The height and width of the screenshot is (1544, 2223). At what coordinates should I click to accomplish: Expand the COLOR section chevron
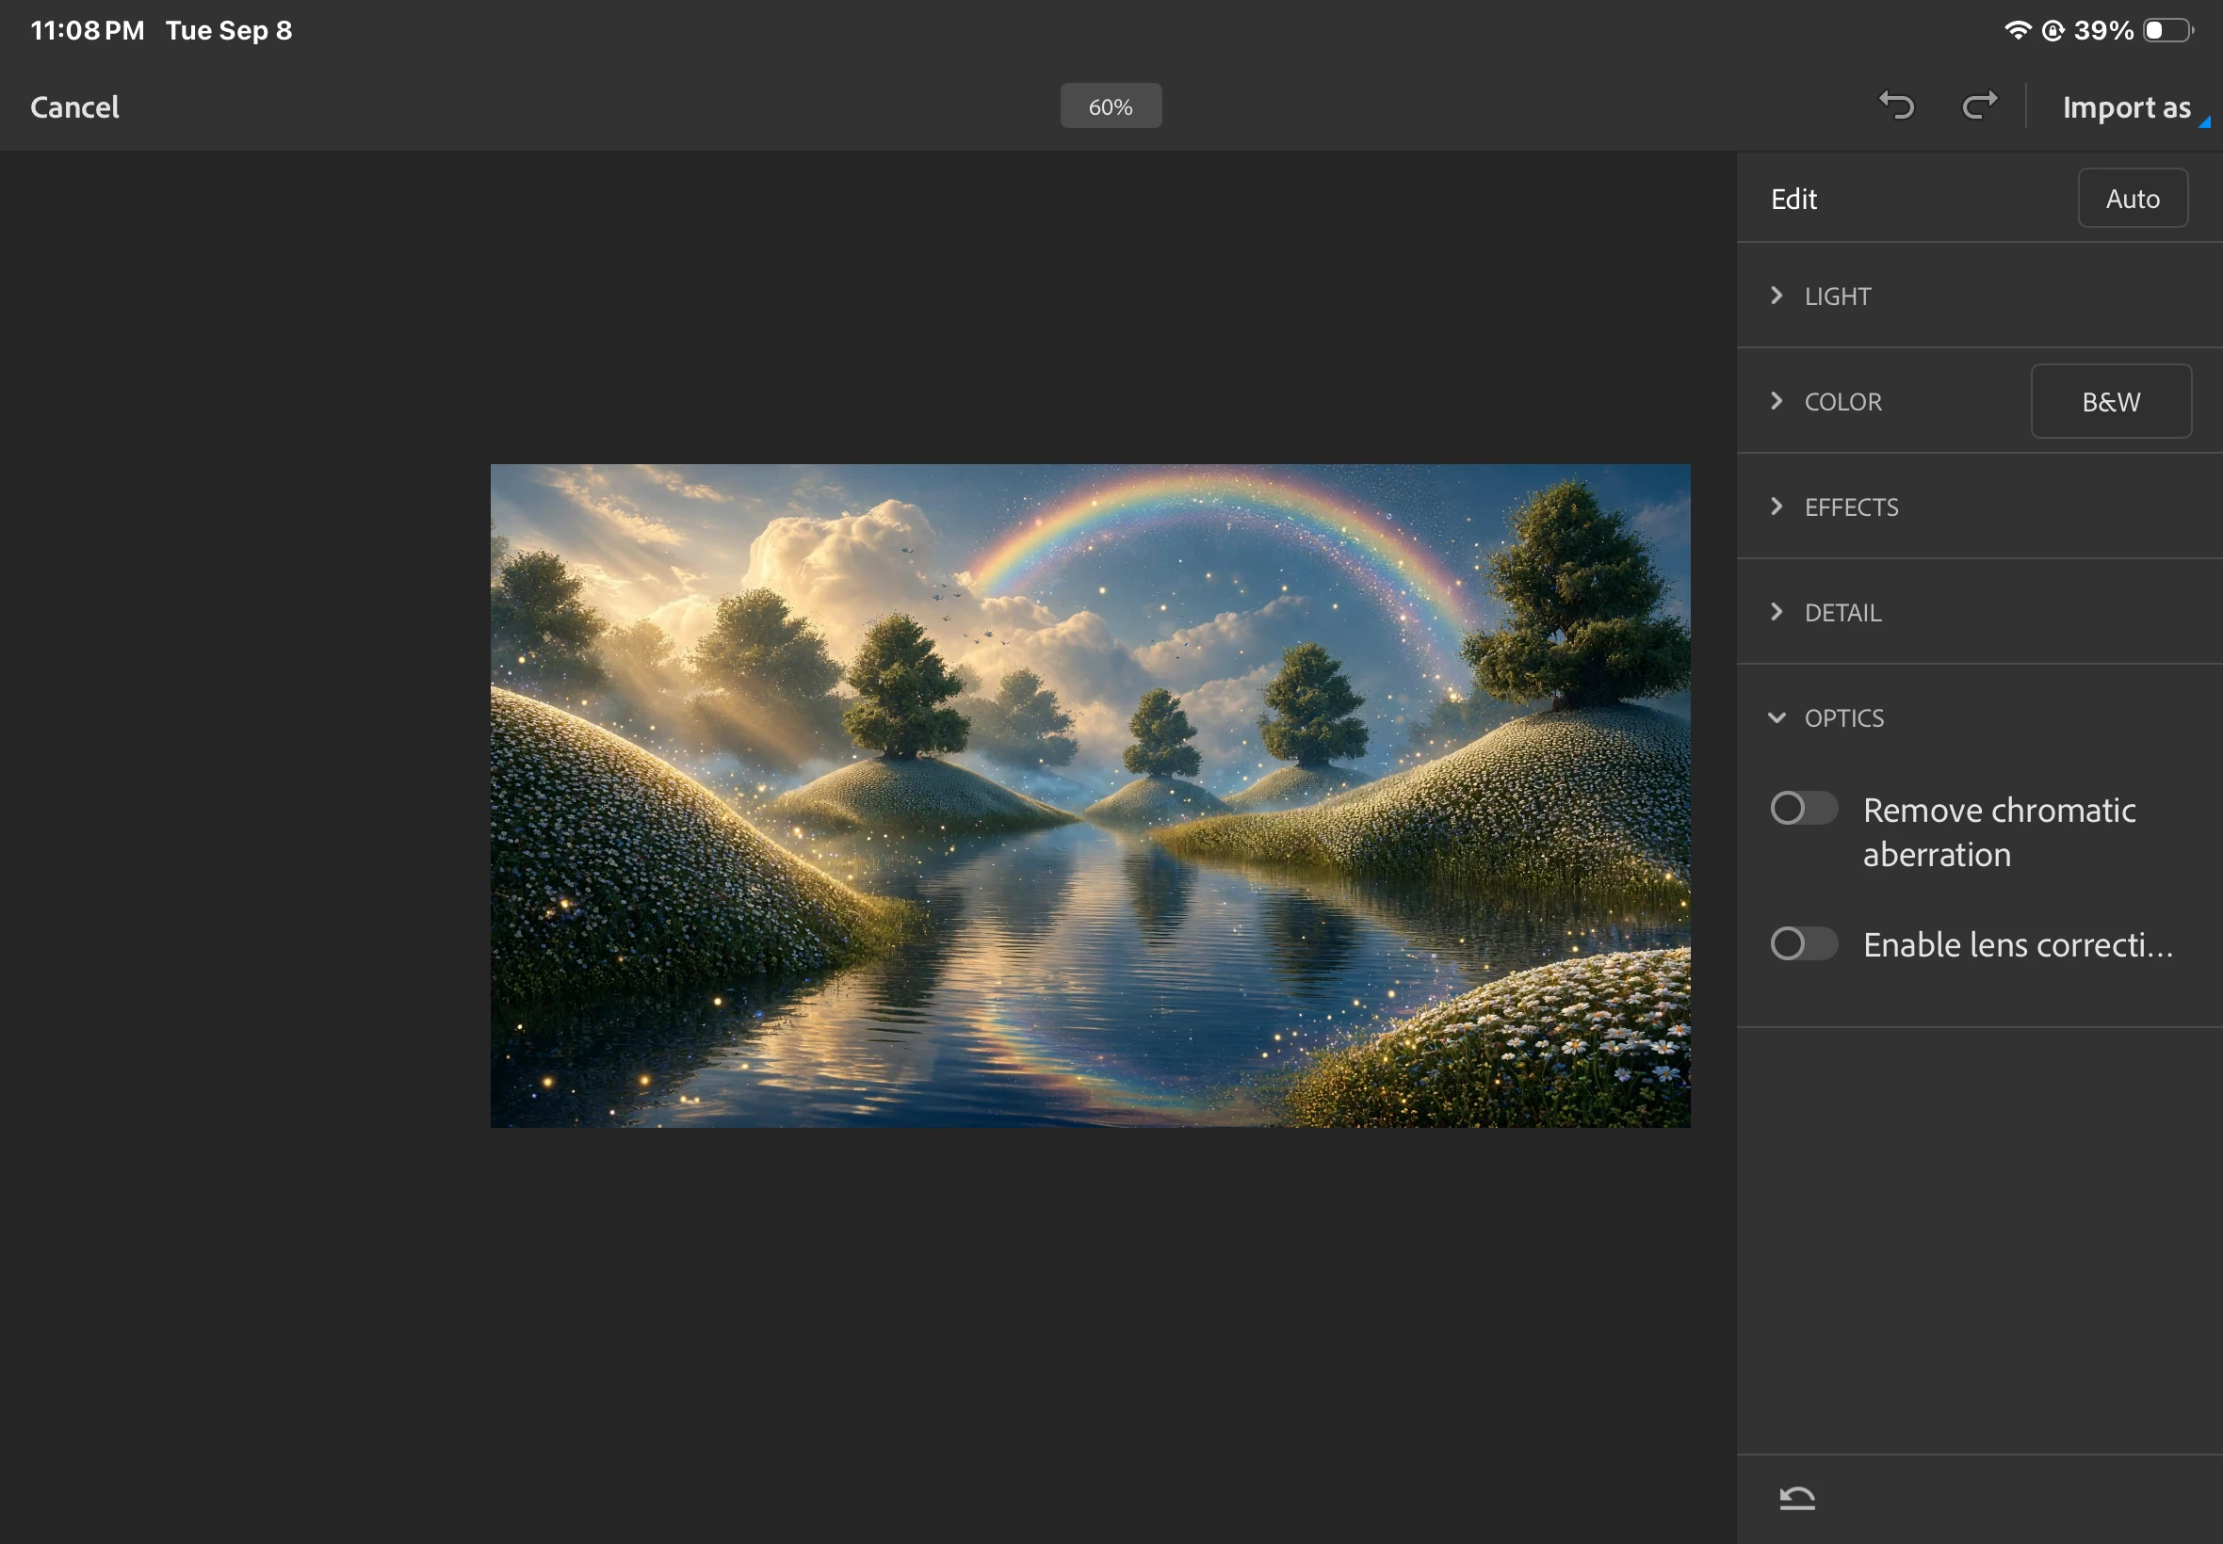1777,400
